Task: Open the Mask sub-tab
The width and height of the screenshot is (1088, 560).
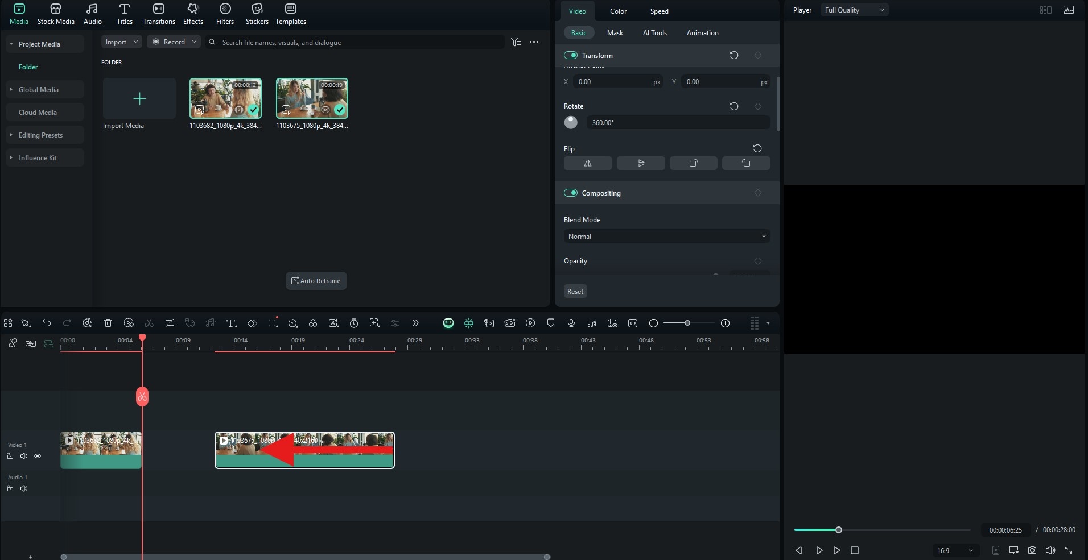Action: click(615, 32)
